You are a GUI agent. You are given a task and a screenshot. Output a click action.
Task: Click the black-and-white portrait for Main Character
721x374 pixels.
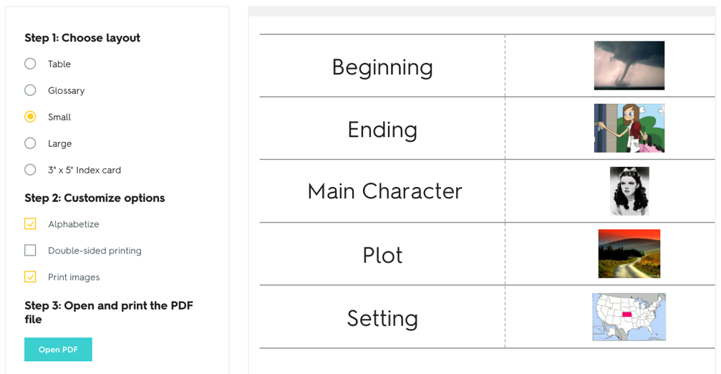pos(629,191)
